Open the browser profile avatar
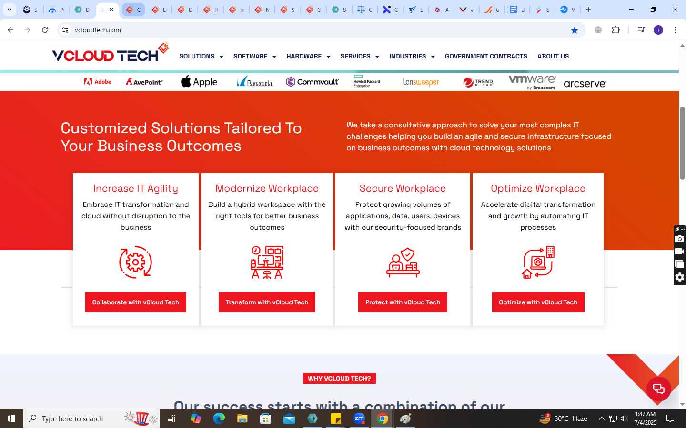This screenshot has width=686, height=428. click(658, 30)
